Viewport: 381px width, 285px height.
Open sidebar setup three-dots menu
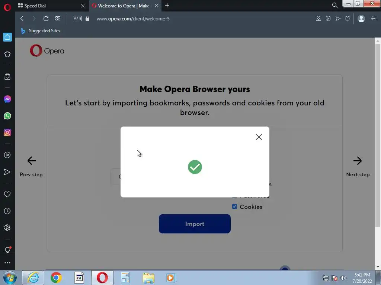(x=7, y=263)
